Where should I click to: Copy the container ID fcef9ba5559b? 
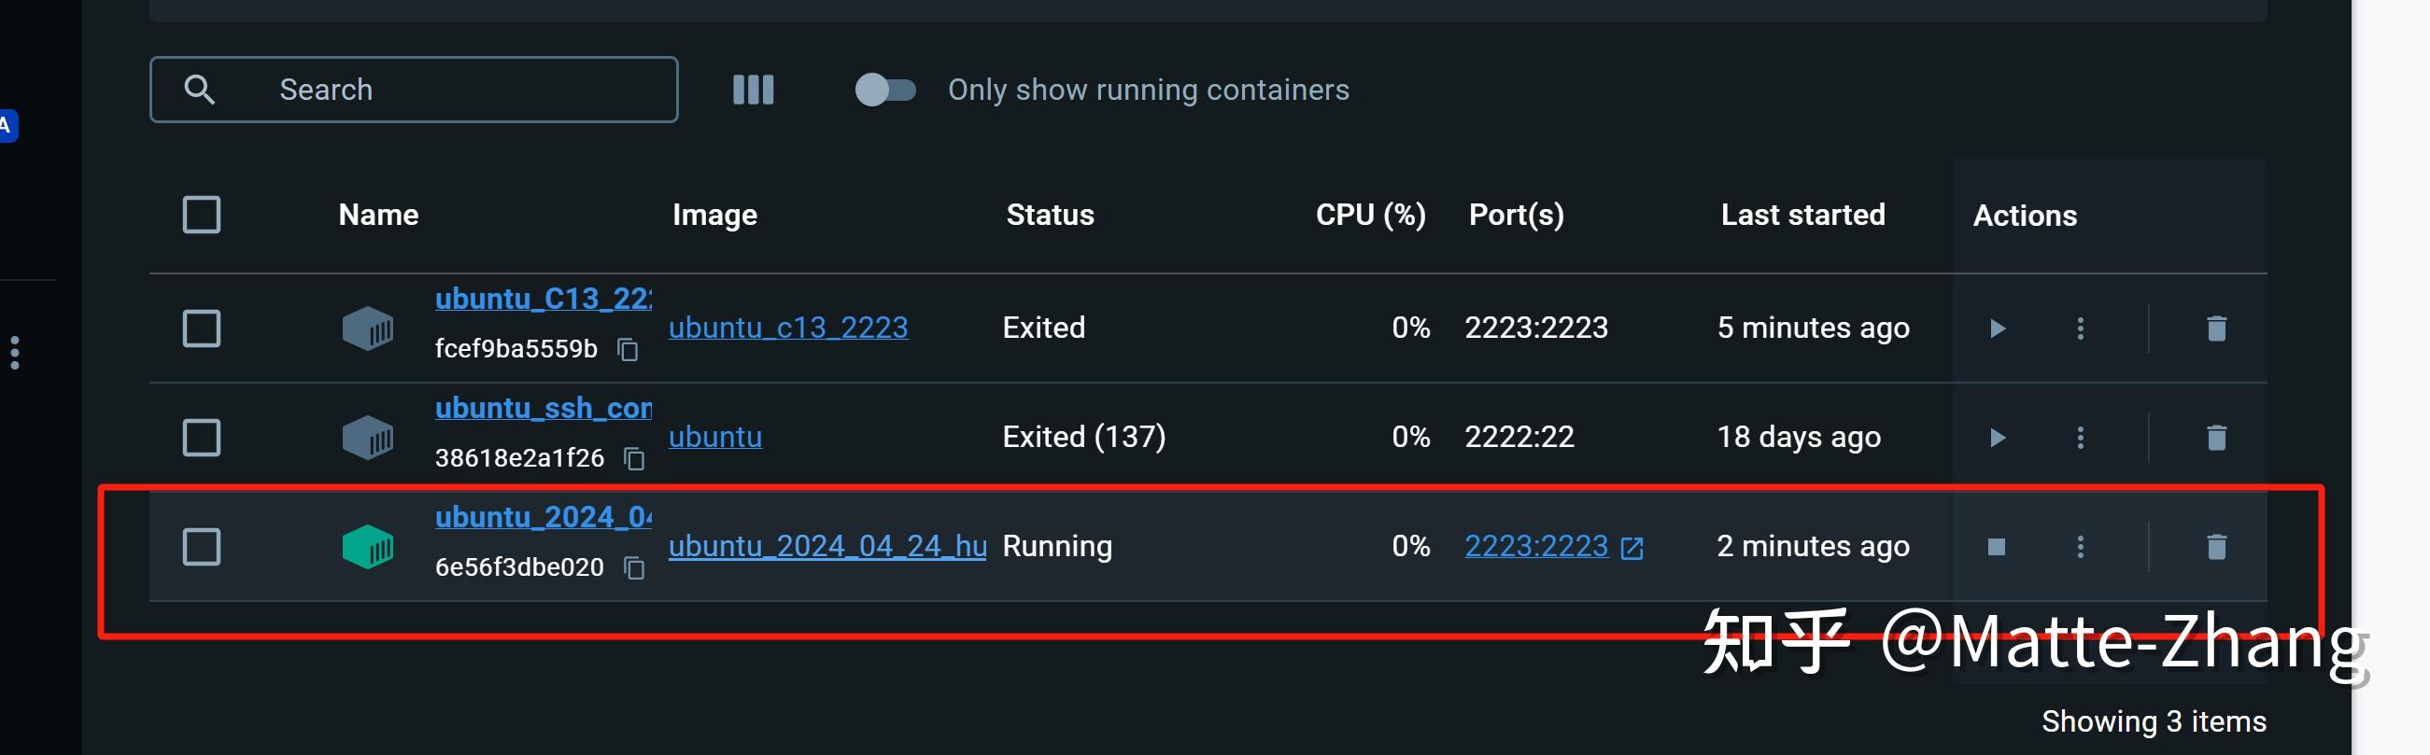point(630,350)
